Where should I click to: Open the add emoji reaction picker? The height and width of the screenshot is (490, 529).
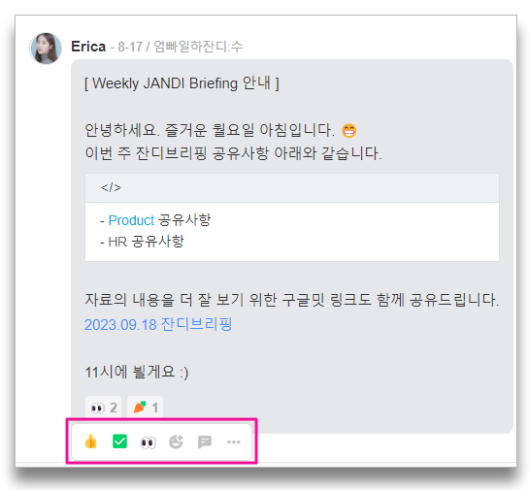(x=176, y=441)
